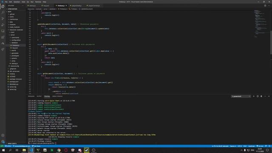Image resolution: width=272 pixels, height=153 pixels.
Task: Open the File menu
Action: (x=6, y=2)
